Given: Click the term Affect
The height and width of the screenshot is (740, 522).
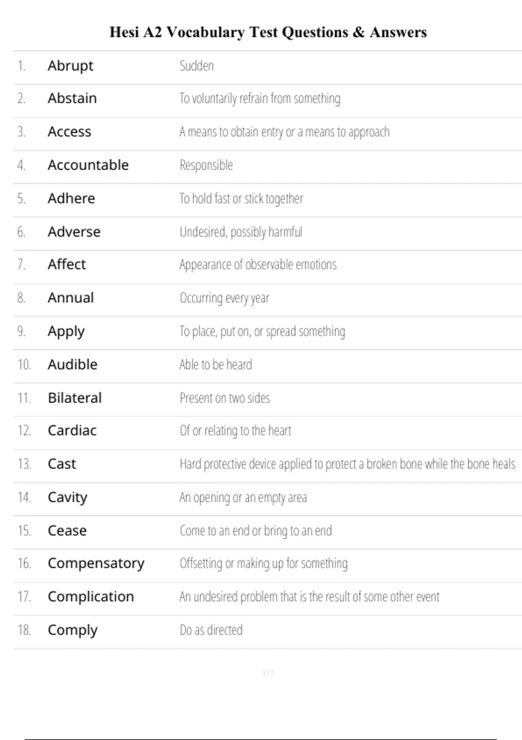Looking at the screenshot, I should [67, 264].
